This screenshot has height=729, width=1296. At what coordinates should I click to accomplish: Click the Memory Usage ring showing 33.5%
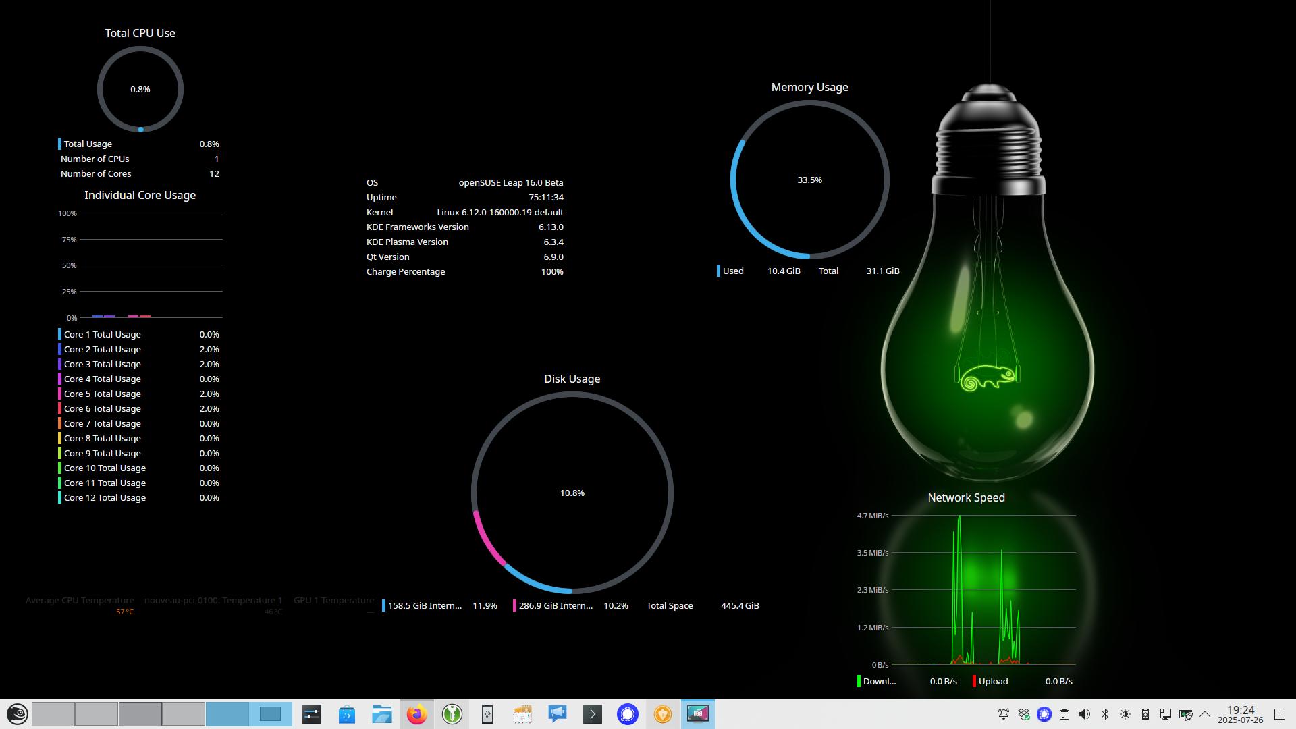point(809,180)
